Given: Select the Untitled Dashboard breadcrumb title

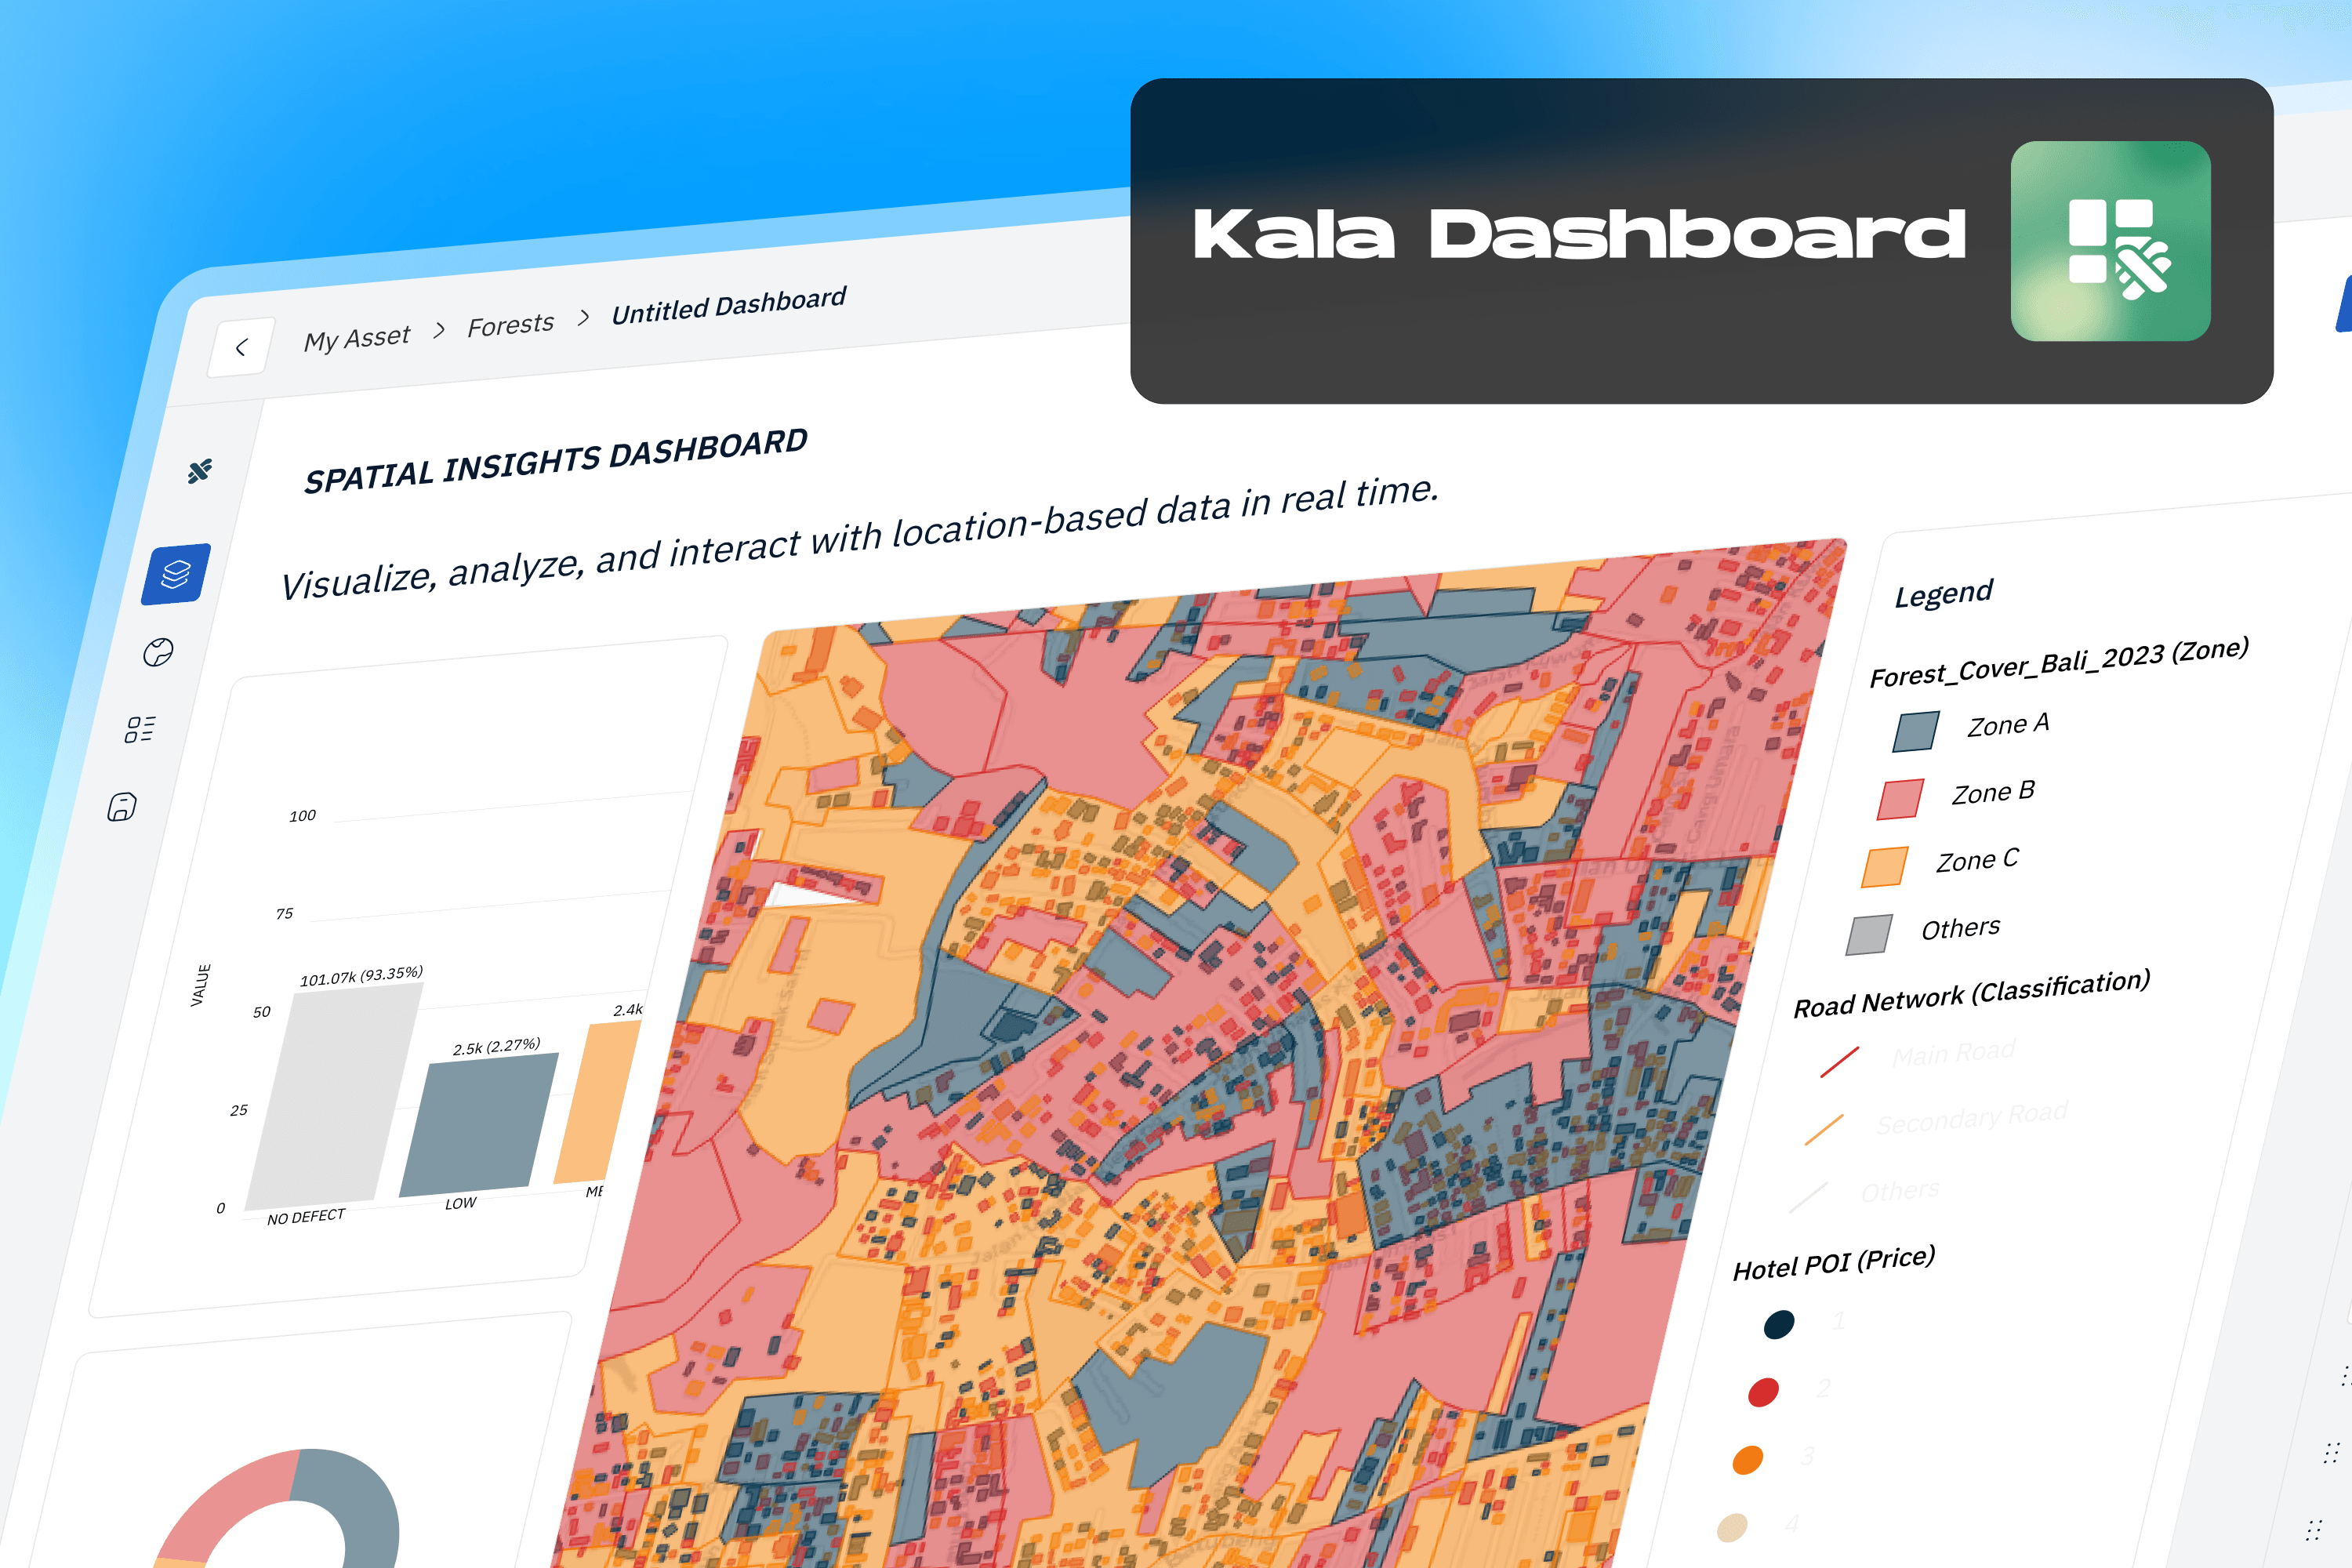Looking at the screenshot, I should pyautogui.click(x=729, y=304).
